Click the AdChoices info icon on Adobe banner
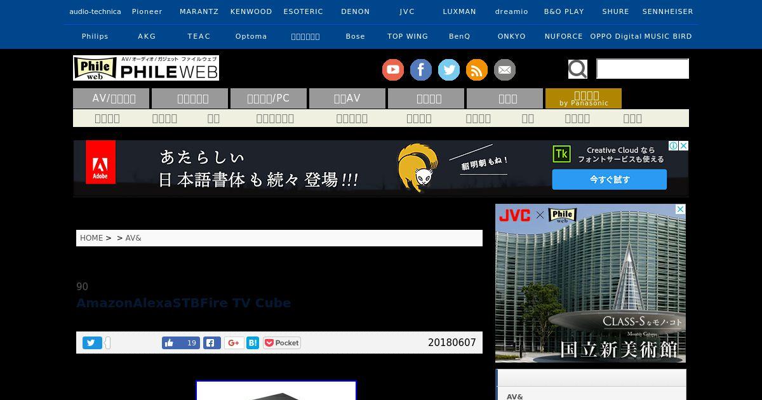This screenshot has width=762, height=400. (x=674, y=145)
